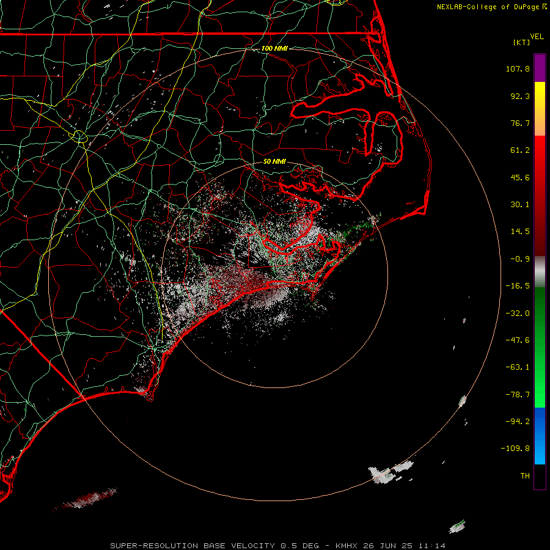Click the 76.7 legend value
This screenshot has height=550, width=550.
(x=520, y=123)
